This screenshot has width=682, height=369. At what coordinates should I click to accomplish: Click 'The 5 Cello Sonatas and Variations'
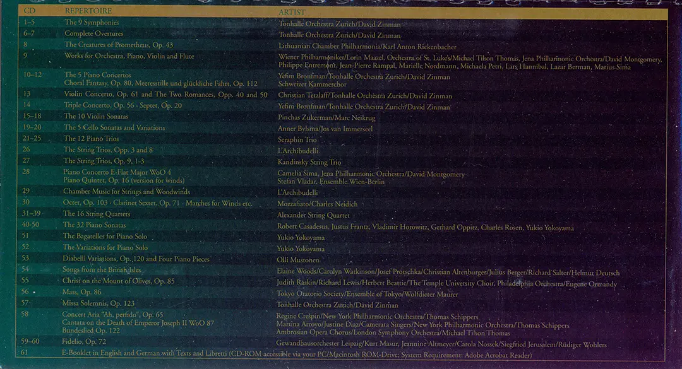click(114, 128)
